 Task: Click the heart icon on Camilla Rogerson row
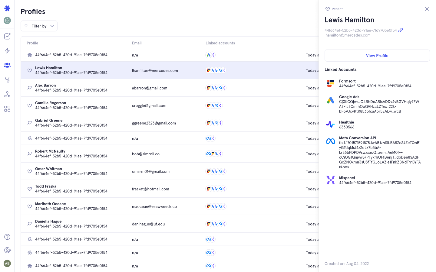30,105
